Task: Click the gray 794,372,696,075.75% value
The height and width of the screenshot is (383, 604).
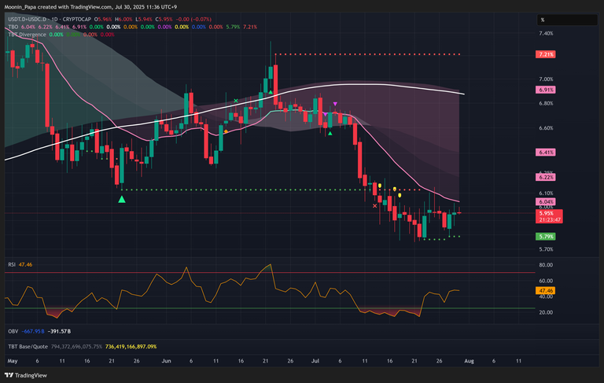Action: [76, 347]
